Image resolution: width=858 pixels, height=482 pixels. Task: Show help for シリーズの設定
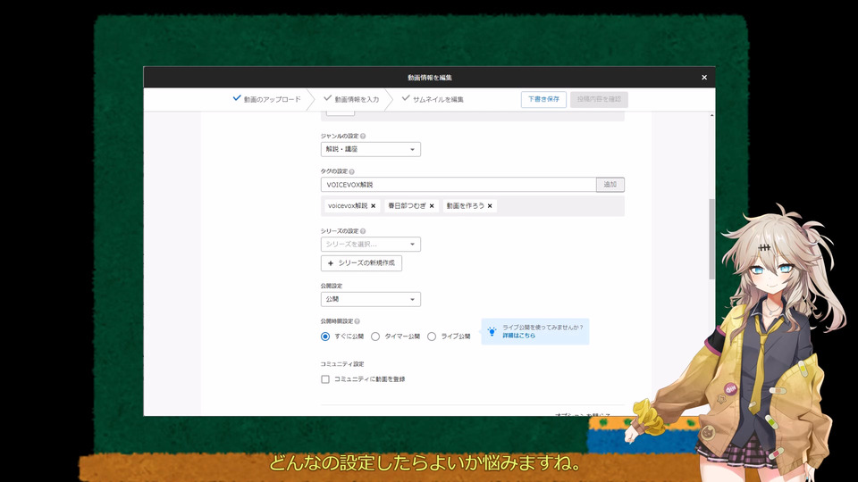point(363,231)
